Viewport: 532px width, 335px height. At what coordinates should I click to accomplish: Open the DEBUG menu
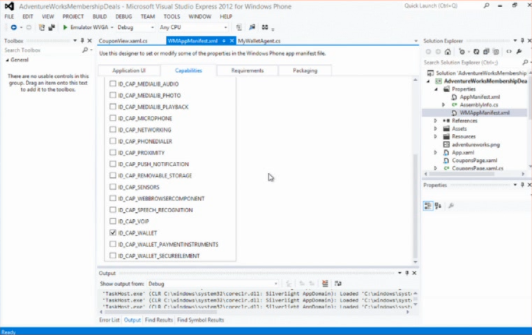click(x=123, y=16)
